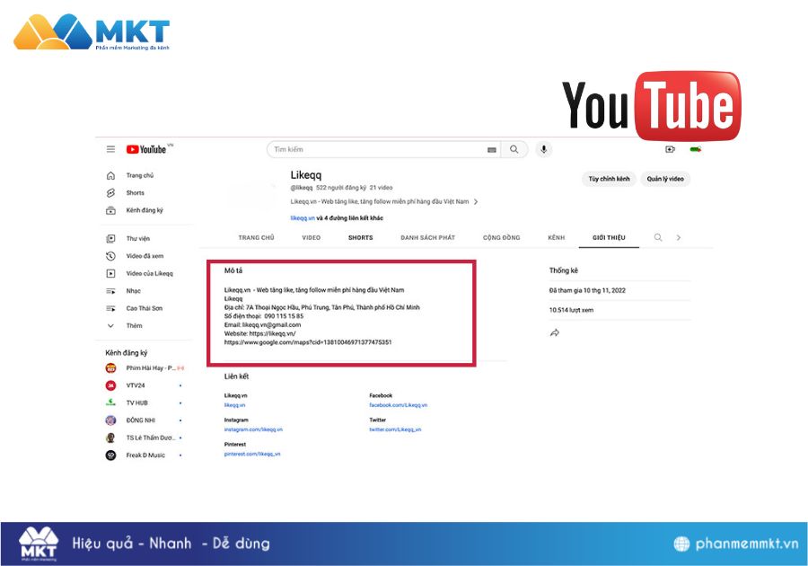Click the Trang chủ home icon
The width and height of the screenshot is (808, 566).
(x=110, y=175)
